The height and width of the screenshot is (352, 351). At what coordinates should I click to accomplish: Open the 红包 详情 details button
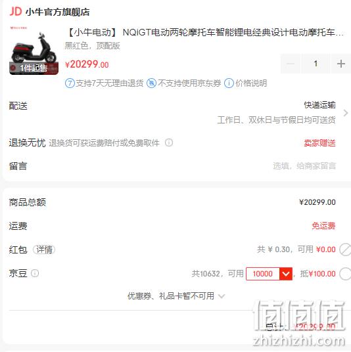44,250
